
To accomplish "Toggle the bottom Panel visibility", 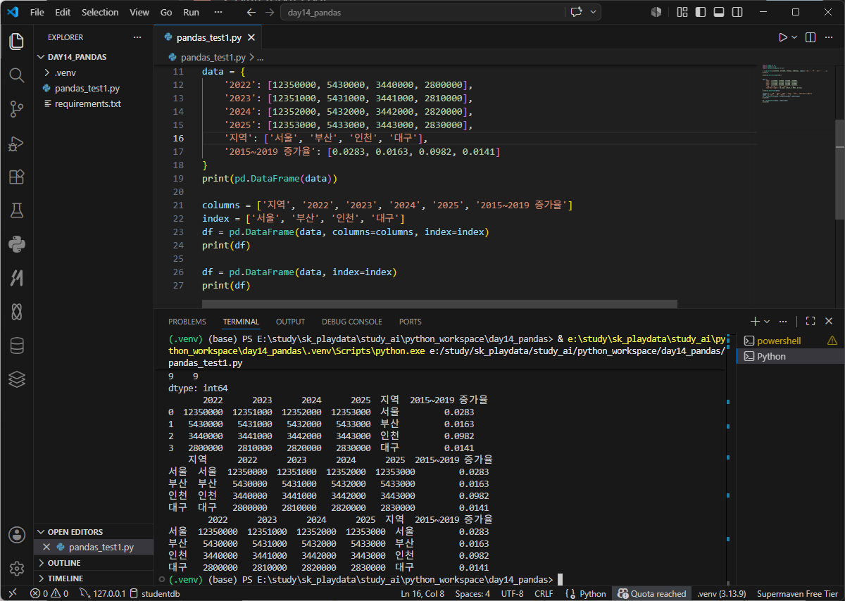I will pyautogui.click(x=718, y=12).
